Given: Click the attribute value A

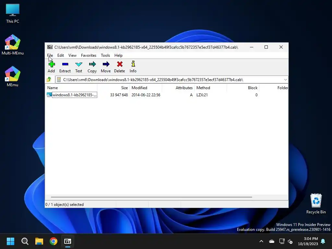Looking at the screenshot, I should (191, 95).
